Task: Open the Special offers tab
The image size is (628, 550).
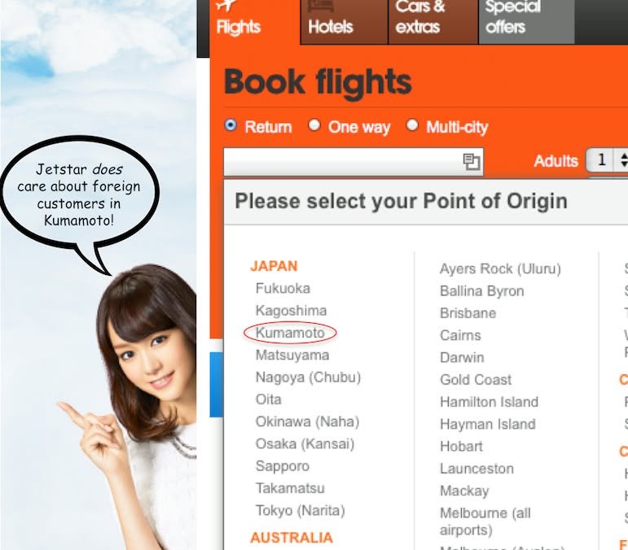Action: point(527,22)
